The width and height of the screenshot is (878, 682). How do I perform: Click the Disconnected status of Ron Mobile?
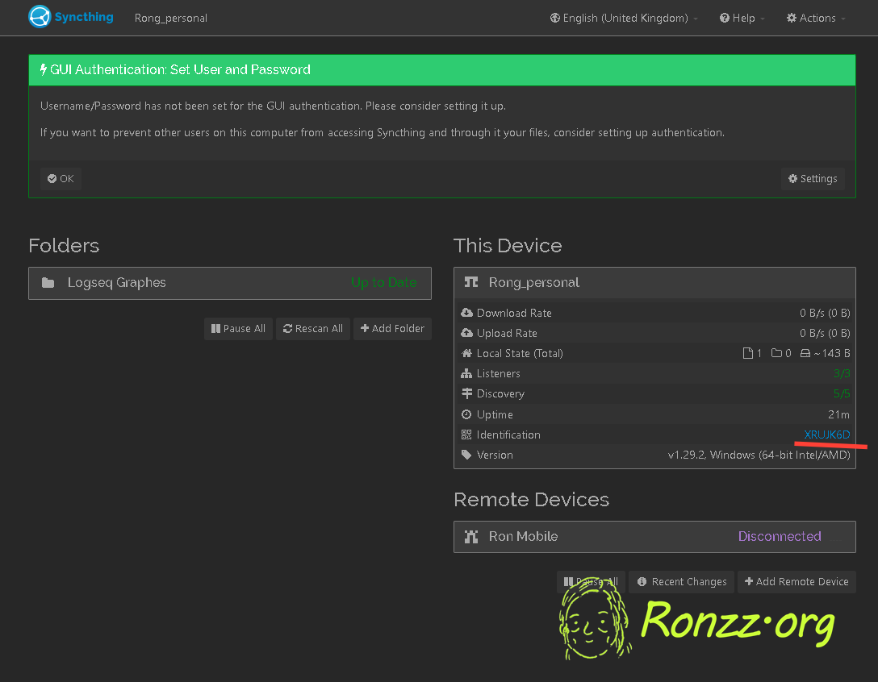point(780,537)
